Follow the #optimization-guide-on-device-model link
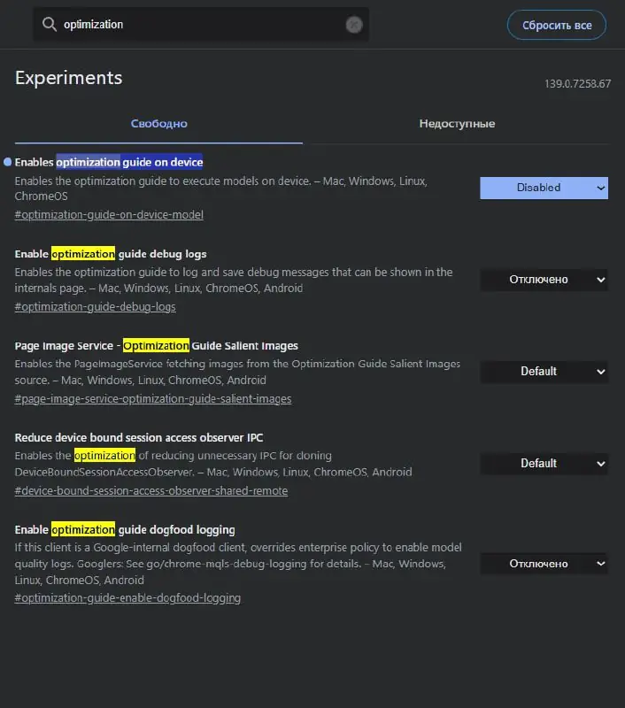The width and height of the screenshot is (625, 708). point(109,215)
